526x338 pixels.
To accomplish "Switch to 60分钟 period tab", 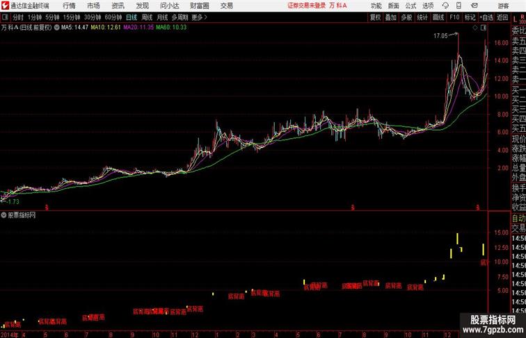I will [x=113, y=17].
